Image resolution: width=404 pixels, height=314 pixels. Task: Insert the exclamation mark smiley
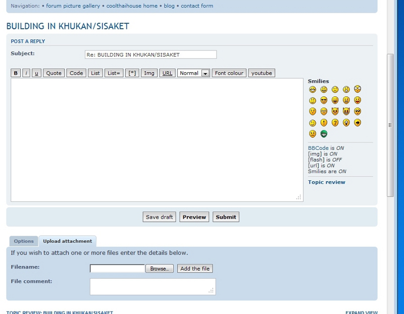(324, 123)
